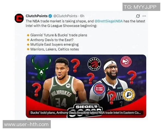Click the Milwaukee Bucks deer logo
The height and width of the screenshot is (131, 163).
point(41,68)
